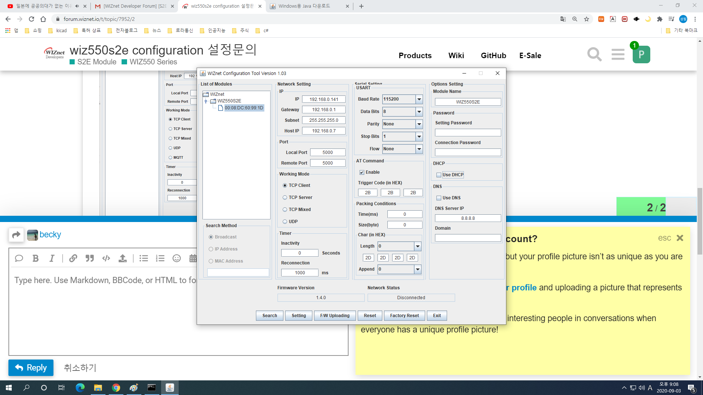Click the topic progress indicator 2/2
The height and width of the screenshot is (395, 703).
(x=656, y=207)
